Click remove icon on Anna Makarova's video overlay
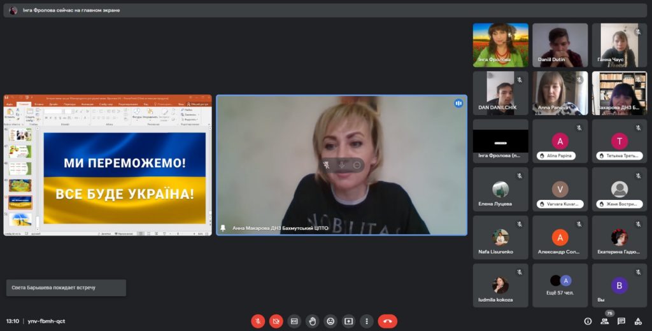The width and height of the screenshot is (652, 331). point(357,165)
